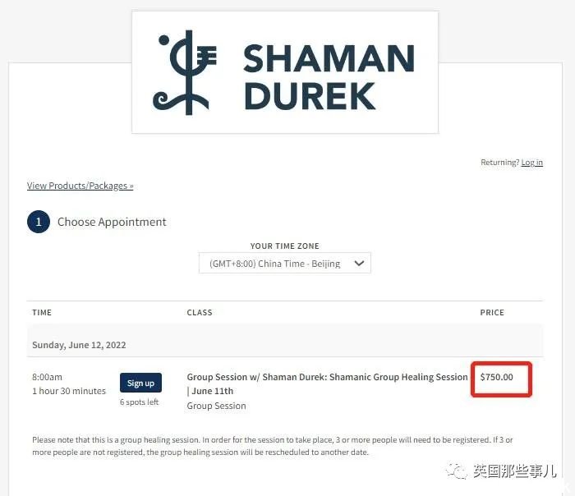575x496 pixels.
Task: Click the WeChat watermark icon
Action: tap(456, 471)
